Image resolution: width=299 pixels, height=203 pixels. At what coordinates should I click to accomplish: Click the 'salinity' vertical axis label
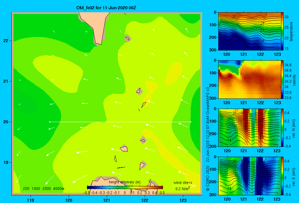pos(294,80)
